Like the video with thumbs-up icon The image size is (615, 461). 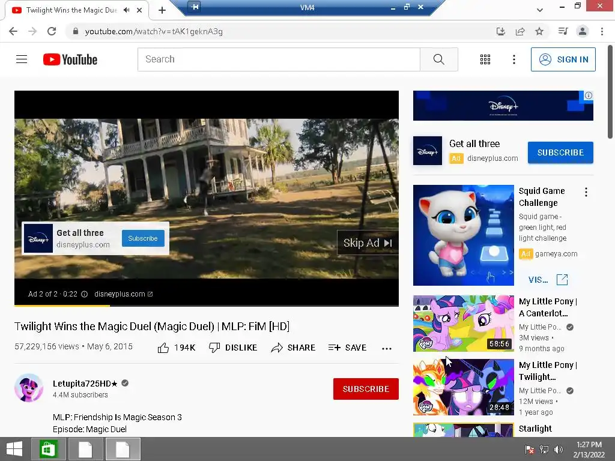[x=163, y=348]
